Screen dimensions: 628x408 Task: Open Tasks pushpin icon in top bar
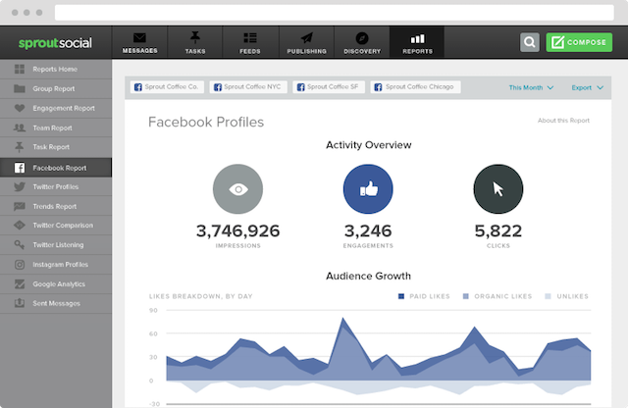[195, 37]
